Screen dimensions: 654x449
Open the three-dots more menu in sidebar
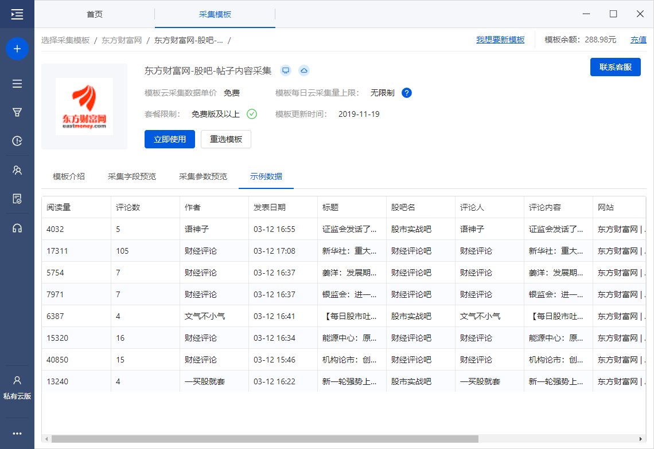(x=17, y=434)
